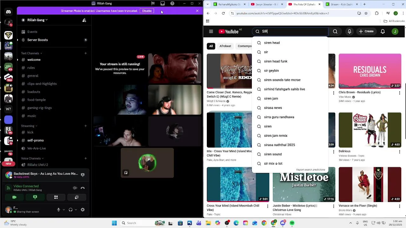Click Report search predictions link
This screenshot has width=406, height=228.
point(311,170)
